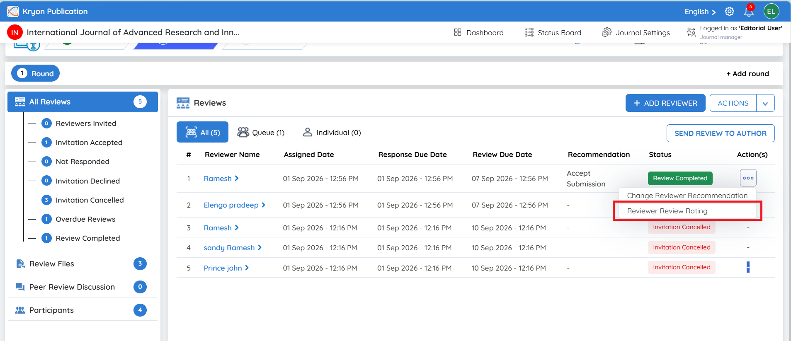Click the ADD REVIEWER button
This screenshot has height=341, width=791.
click(x=665, y=103)
